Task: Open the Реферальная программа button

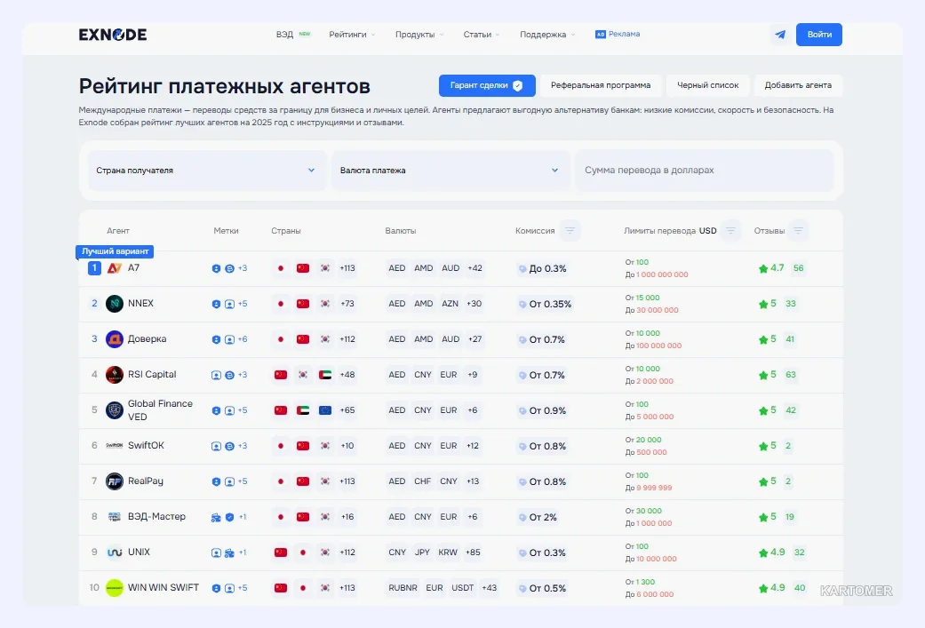Action: tap(601, 85)
